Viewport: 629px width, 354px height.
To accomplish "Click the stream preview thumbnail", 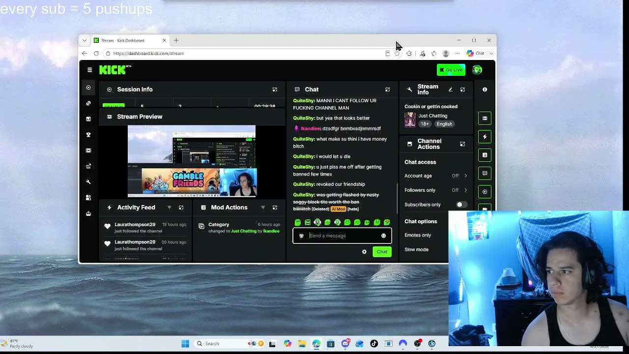I will [192, 161].
